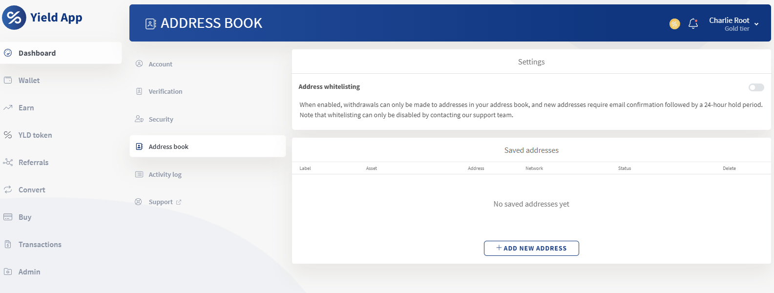Select the Address book tab
This screenshot has height=293, width=774.
[208, 146]
